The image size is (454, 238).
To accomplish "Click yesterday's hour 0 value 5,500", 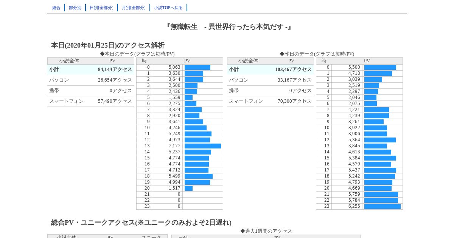I will 354,67.
